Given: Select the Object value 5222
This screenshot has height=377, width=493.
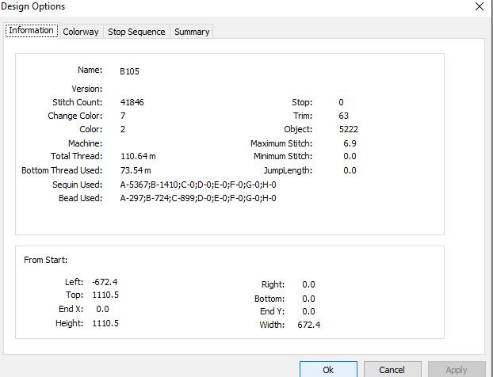Looking at the screenshot, I should (x=349, y=129).
